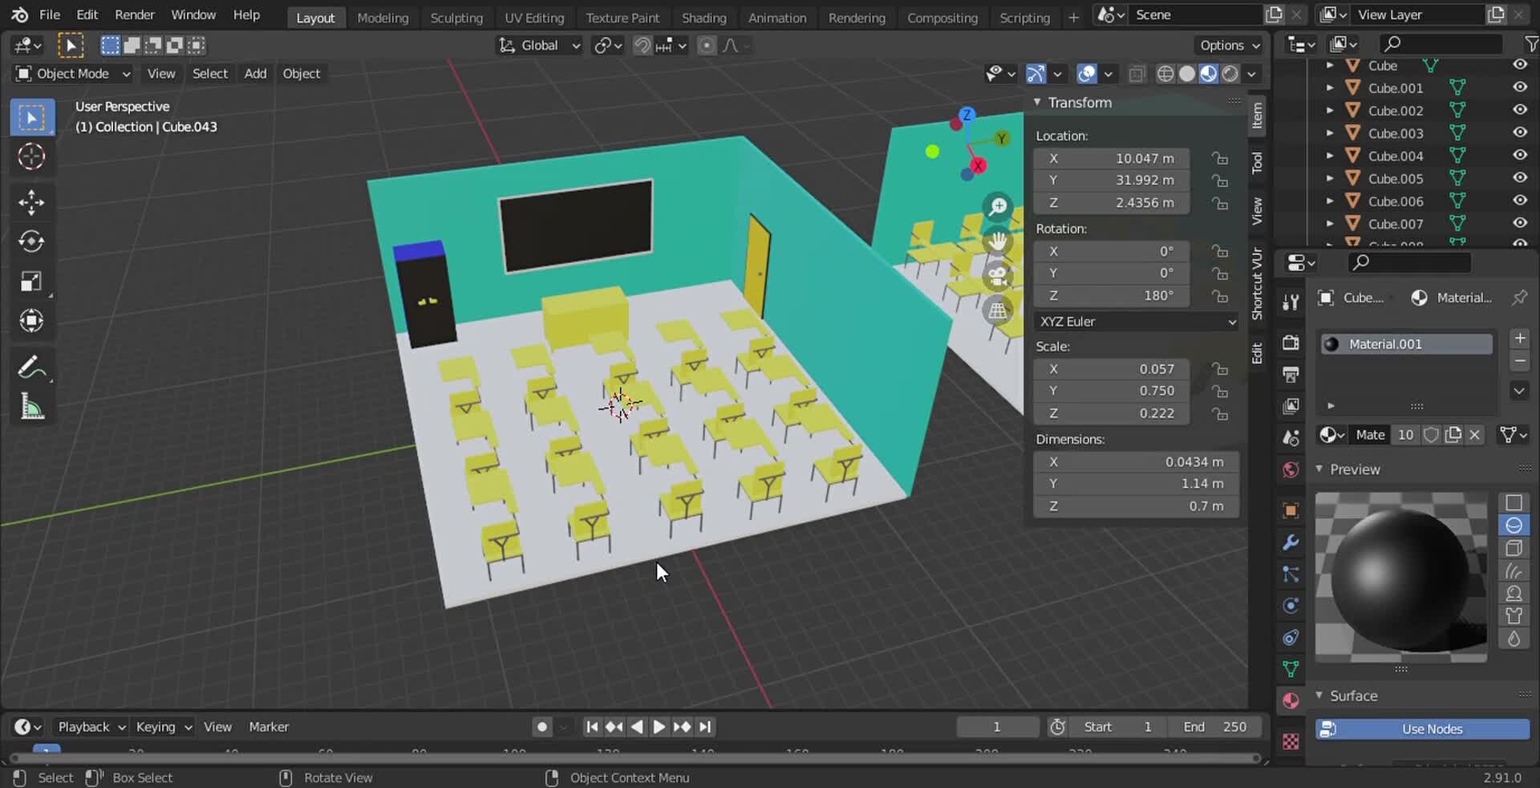Screen dimensions: 1540x788
Task: Select the Measure tool
Action: coord(31,408)
